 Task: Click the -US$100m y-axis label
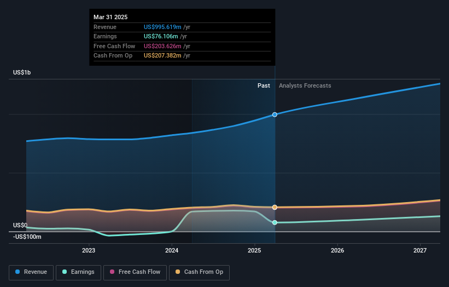pyautogui.click(x=27, y=237)
